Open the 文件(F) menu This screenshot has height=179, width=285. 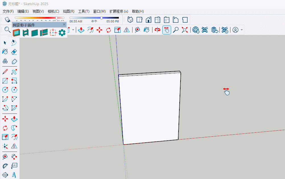(x=8, y=11)
